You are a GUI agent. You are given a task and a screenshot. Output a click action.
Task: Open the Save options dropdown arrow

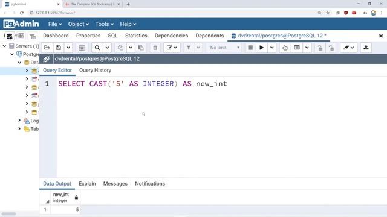68,48
